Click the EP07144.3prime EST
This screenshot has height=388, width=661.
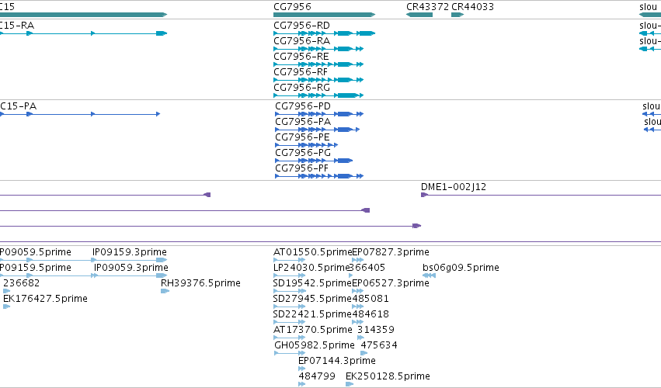click(x=302, y=369)
